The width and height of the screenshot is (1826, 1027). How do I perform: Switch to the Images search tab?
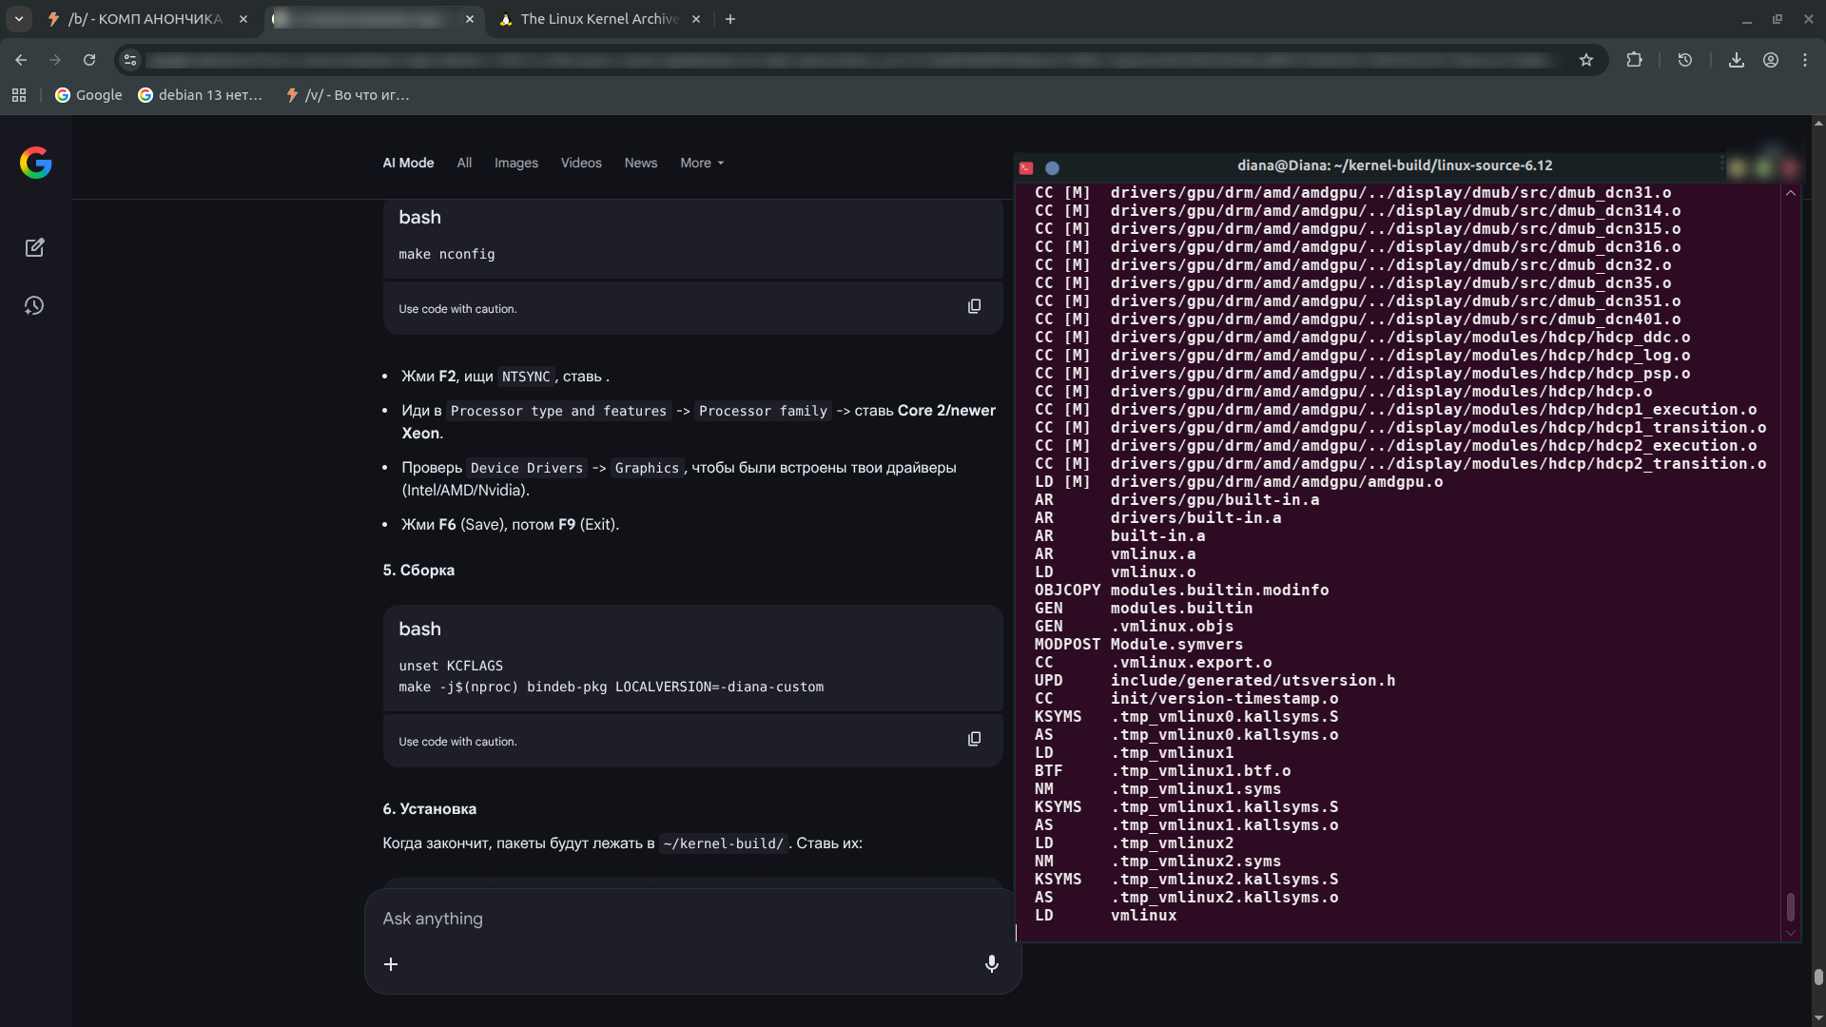coord(515,163)
